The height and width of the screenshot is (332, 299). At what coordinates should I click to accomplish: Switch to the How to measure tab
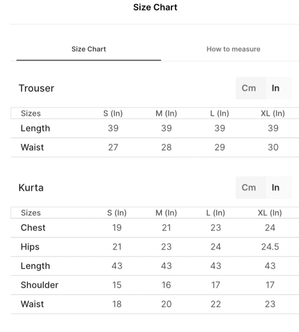[233, 49]
